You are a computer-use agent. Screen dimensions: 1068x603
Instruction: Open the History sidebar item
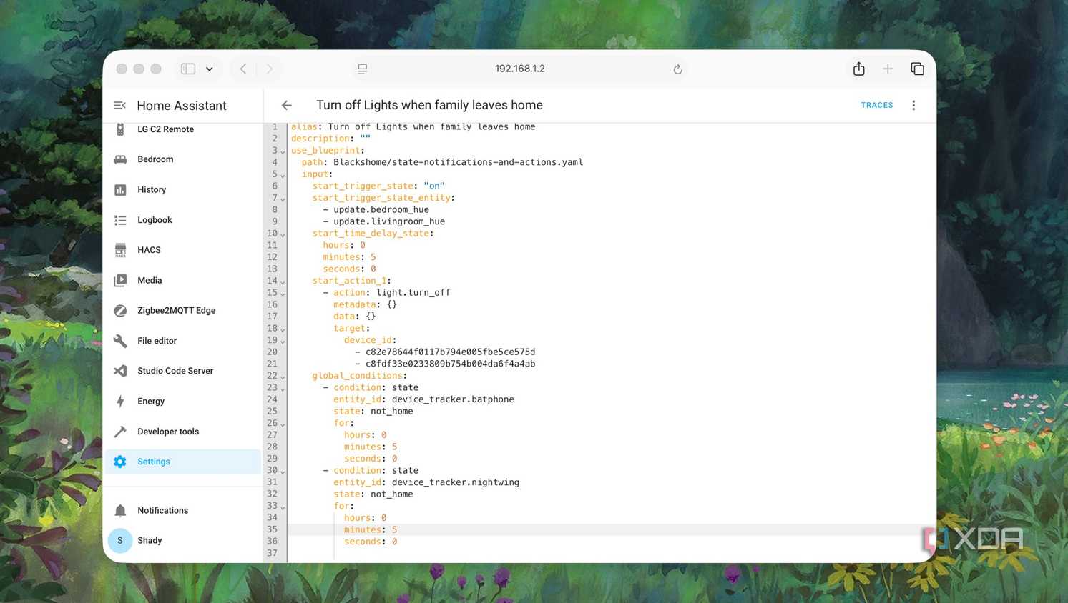point(183,190)
